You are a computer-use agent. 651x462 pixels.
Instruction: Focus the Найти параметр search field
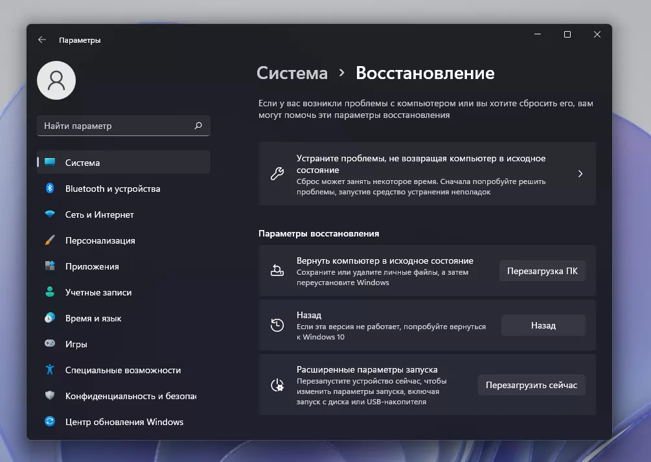coord(123,126)
